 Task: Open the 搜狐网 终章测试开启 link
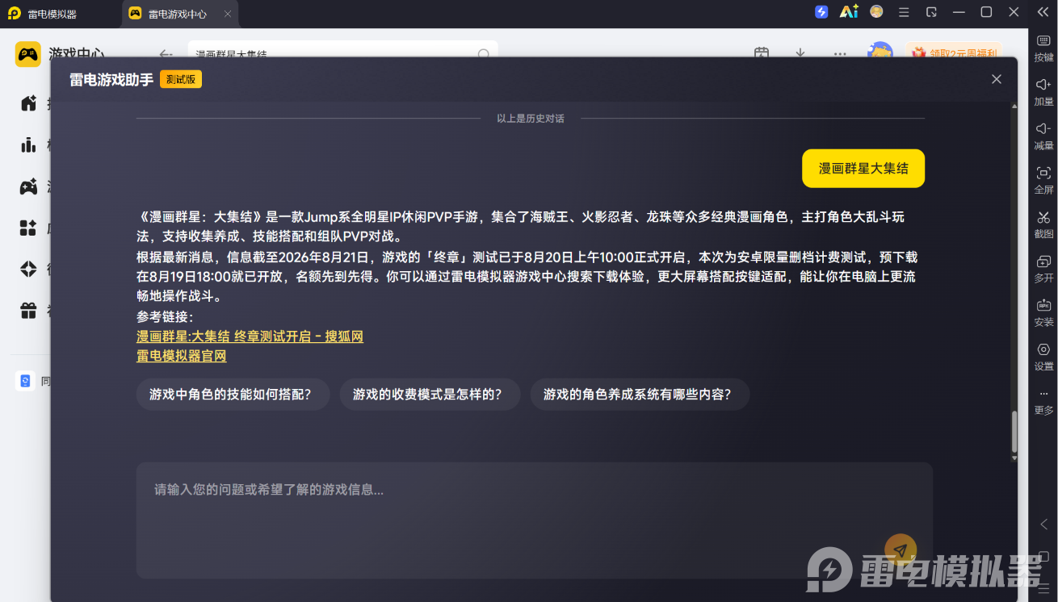click(250, 337)
